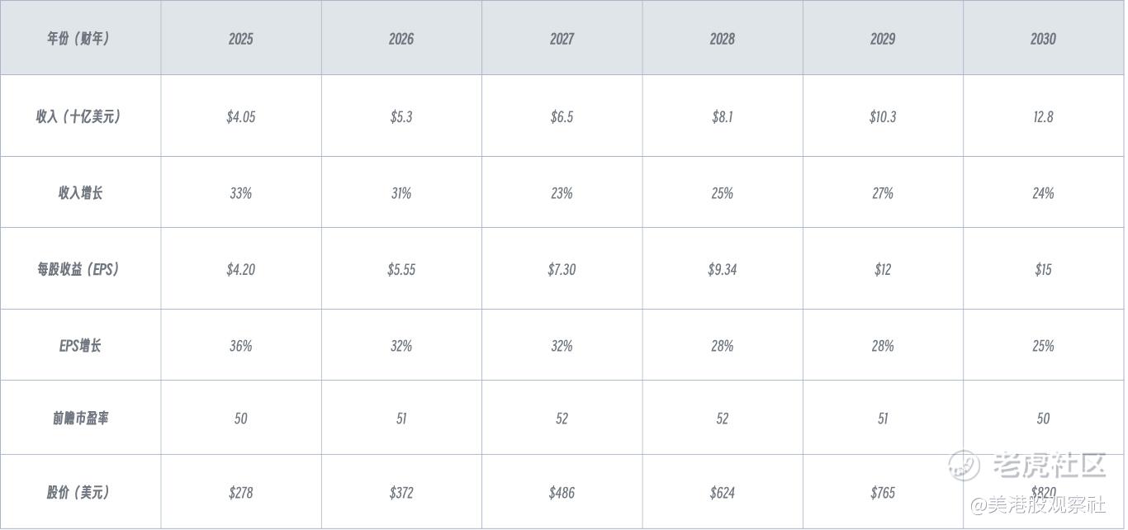
Task: Click the @美港股观察社 watermark text
Action: point(1038,504)
